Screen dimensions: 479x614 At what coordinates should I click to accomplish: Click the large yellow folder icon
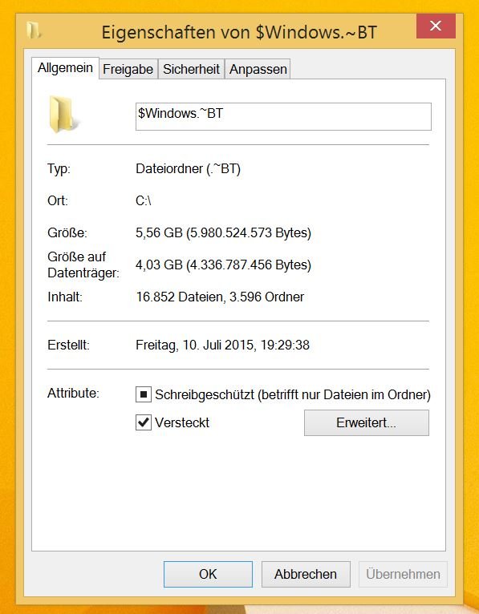(64, 115)
